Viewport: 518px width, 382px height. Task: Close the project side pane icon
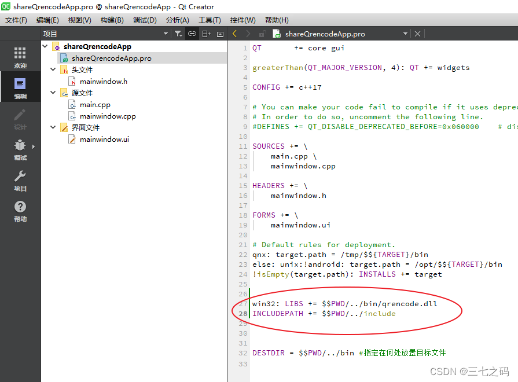point(220,34)
